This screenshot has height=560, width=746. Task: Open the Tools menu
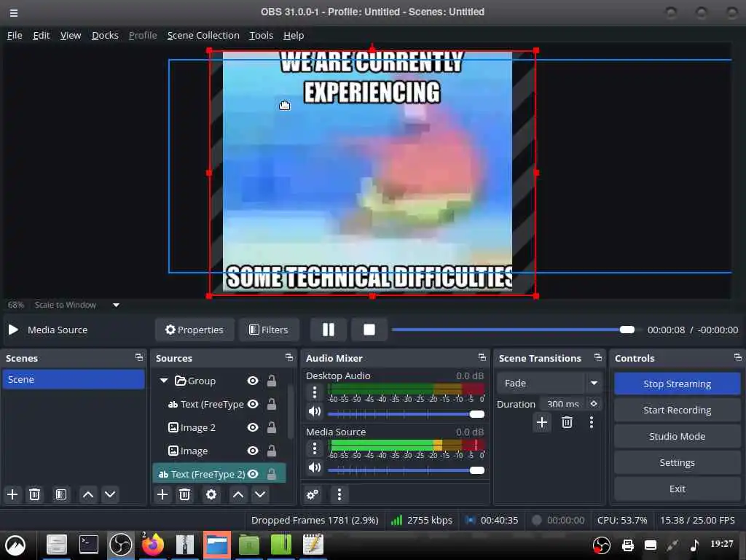pos(262,35)
